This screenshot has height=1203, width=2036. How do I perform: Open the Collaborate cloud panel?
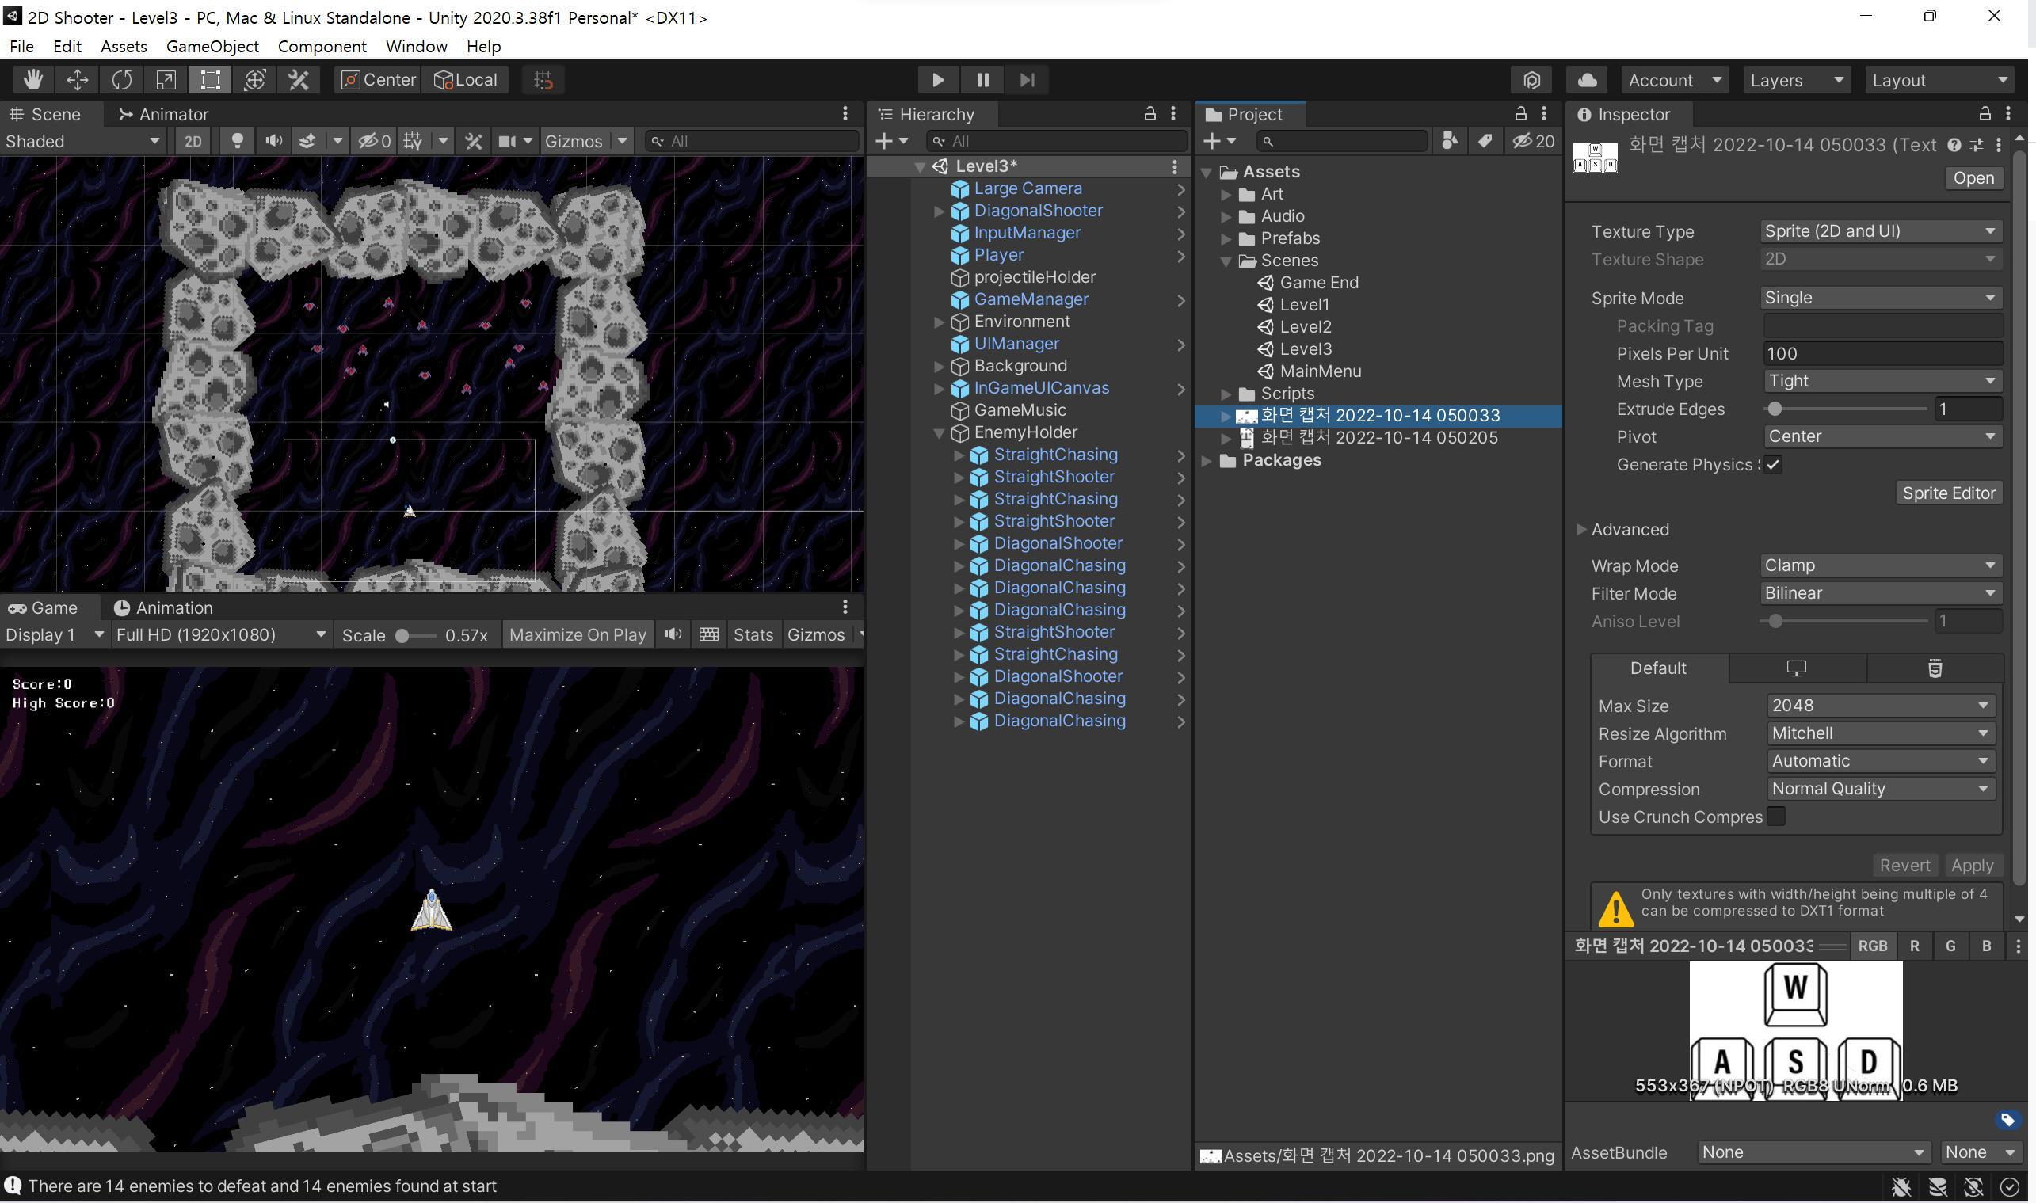click(x=1586, y=79)
